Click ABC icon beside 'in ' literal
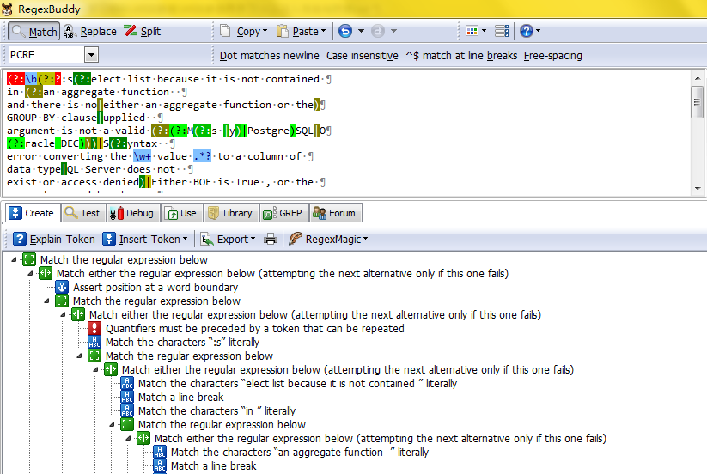The height and width of the screenshot is (474, 707). coord(127,411)
